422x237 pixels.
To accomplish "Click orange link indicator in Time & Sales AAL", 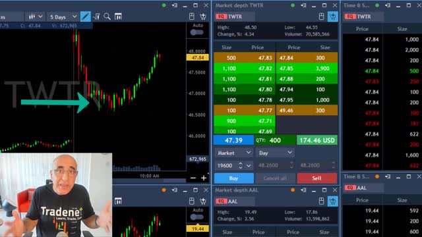I will coord(377,176).
